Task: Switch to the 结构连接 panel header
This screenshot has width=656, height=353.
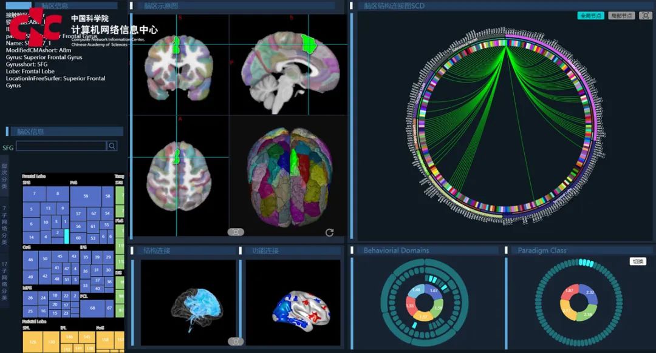Action: tap(157, 250)
